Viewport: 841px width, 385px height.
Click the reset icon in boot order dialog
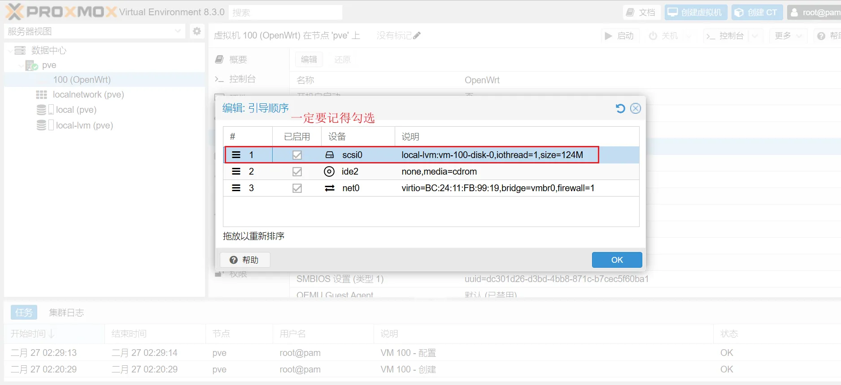click(620, 108)
